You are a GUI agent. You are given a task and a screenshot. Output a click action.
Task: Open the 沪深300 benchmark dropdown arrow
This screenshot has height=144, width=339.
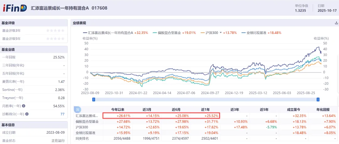(220, 33)
